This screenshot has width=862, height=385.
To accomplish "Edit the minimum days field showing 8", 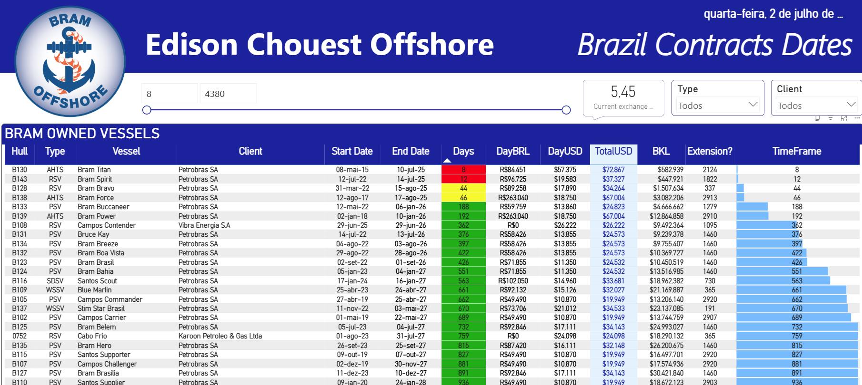I will [x=170, y=94].
